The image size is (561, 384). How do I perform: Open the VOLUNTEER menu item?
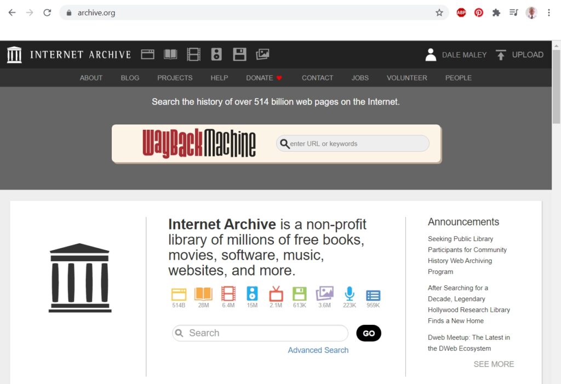(x=407, y=78)
